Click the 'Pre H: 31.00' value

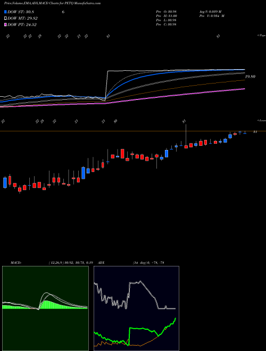tap(167, 16)
